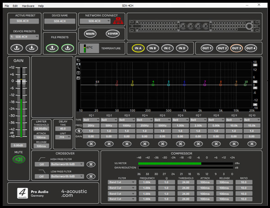Select the IN B input channel

pos(152,48)
